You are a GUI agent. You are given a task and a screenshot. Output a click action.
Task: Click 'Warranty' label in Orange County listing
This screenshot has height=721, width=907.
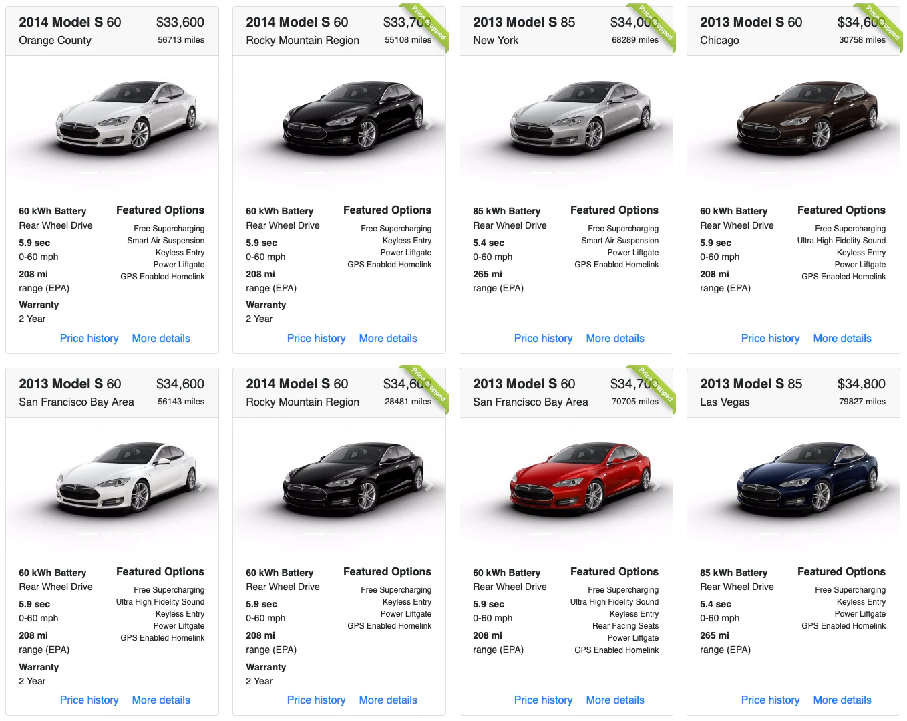39,305
